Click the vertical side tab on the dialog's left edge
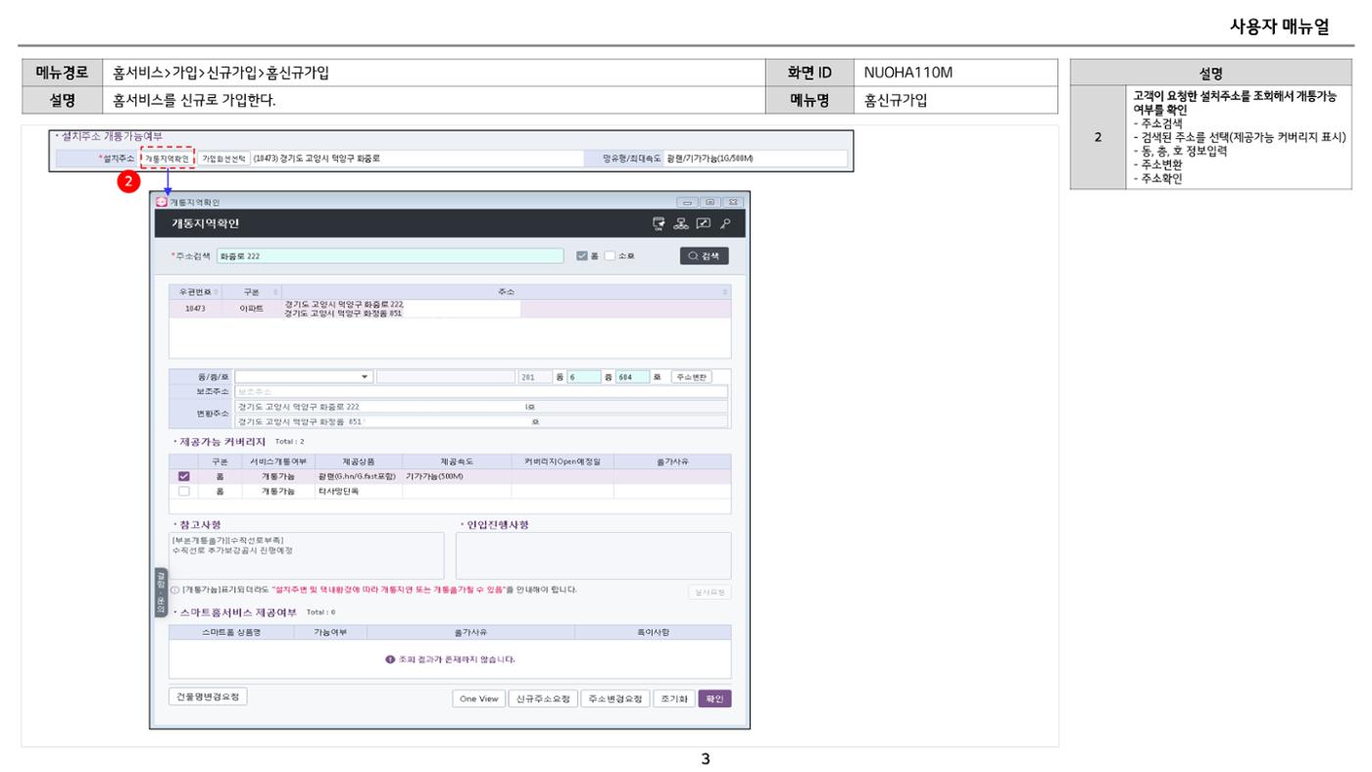Image resolution: width=1372 pixels, height=772 pixels. (x=160, y=592)
